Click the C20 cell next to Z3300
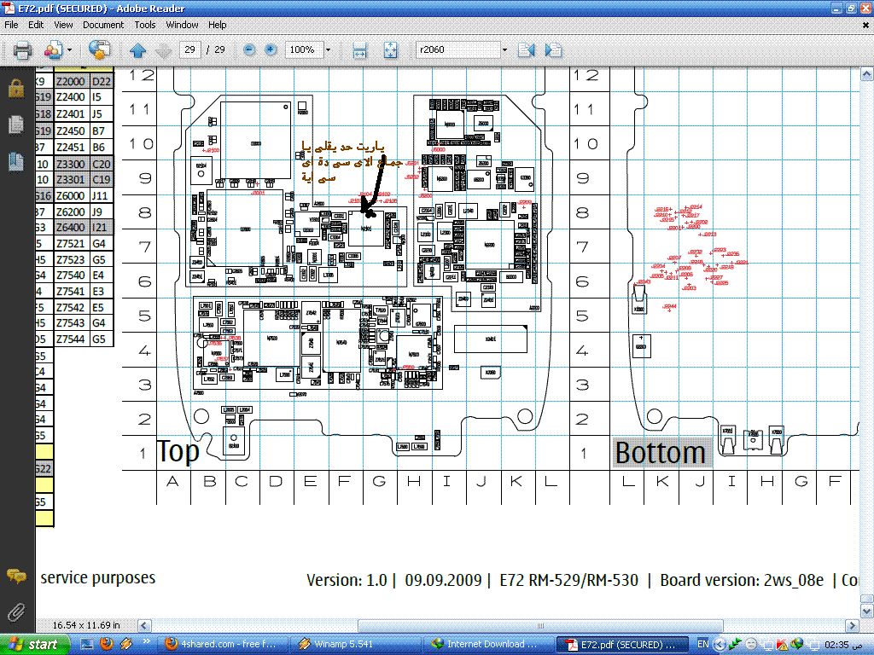874x655 pixels. tap(102, 164)
